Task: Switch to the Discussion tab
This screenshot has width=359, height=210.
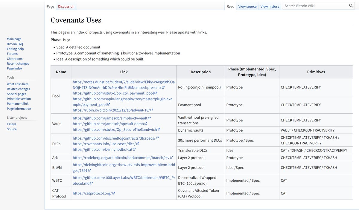Action: pos(66,6)
